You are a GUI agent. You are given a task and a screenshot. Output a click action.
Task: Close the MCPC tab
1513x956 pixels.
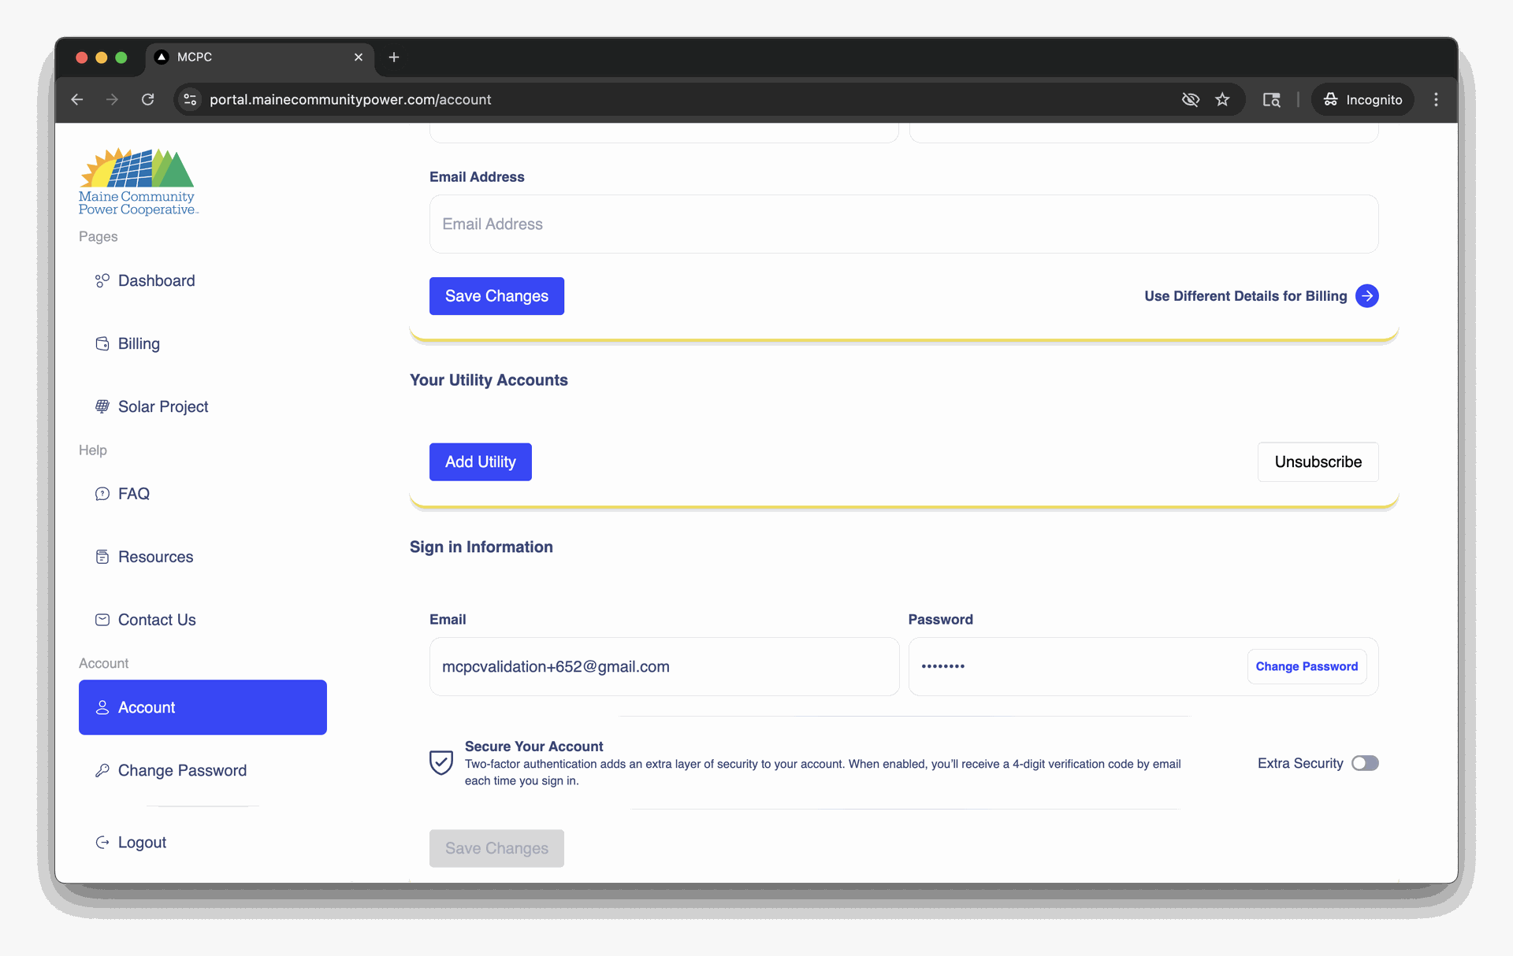(x=359, y=57)
